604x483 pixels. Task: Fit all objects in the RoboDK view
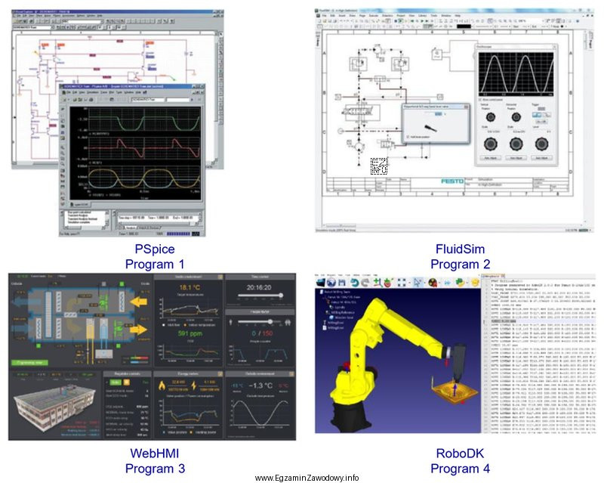point(402,283)
